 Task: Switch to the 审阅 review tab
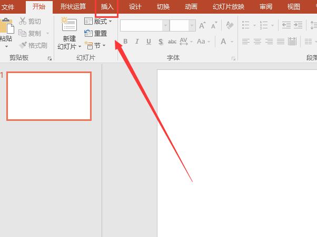[x=266, y=7]
